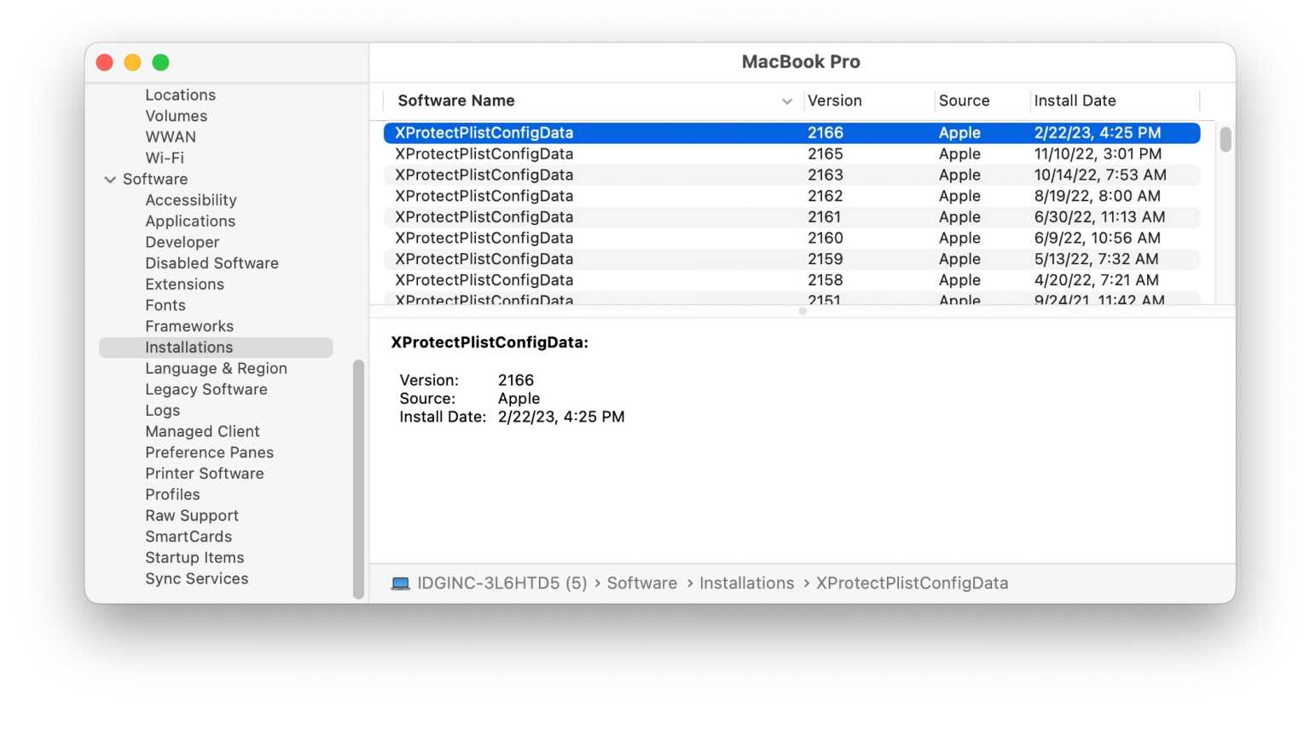
Task: Select Sync Services at the sidebar bottom
Action: pyautogui.click(x=196, y=578)
